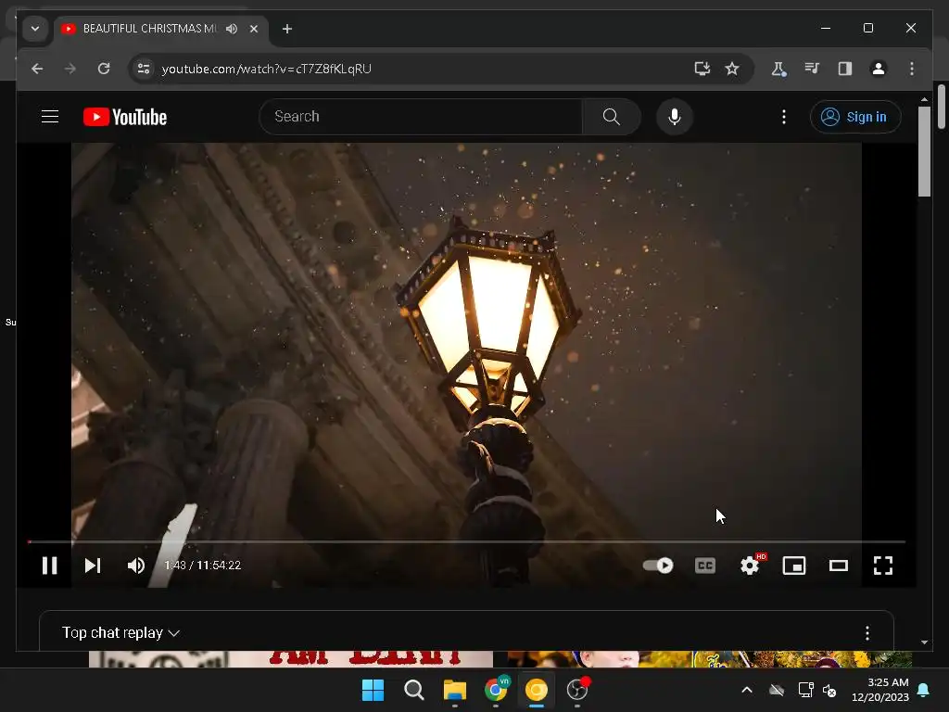The width and height of the screenshot is (949, 712).
Task: Click the scrollbar down arrow
Action: coord(924,642)
